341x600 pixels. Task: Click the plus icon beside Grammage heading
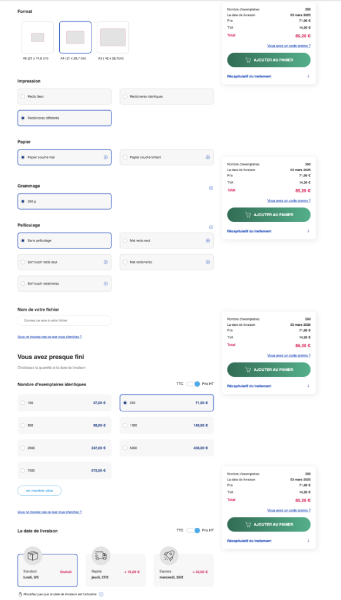pos(211,188)
